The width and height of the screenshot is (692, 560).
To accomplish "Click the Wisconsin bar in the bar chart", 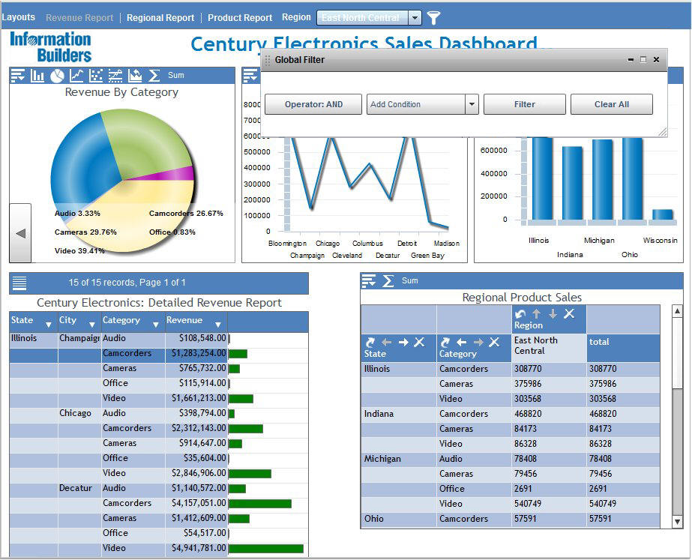I will click(663, 214).
